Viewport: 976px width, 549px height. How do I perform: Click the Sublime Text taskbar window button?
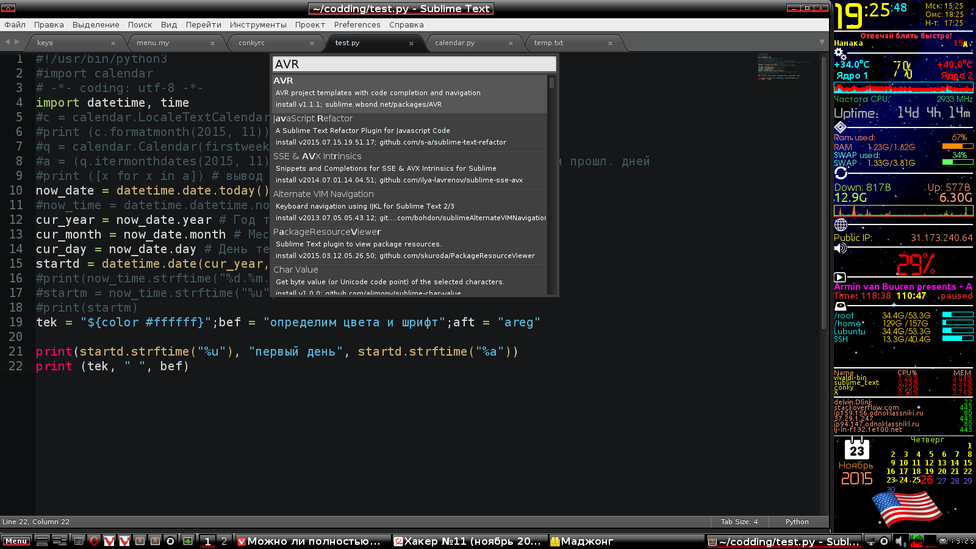coord(784,541)
